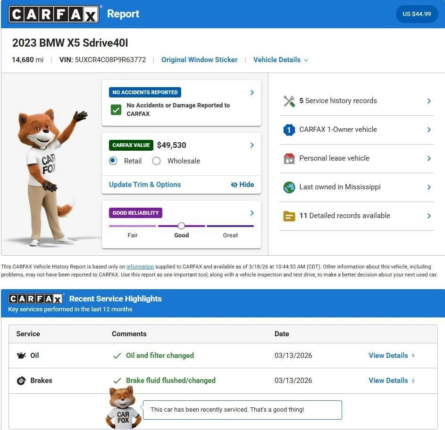Click the CARFAX logo in header

click(x=54, y=14)
